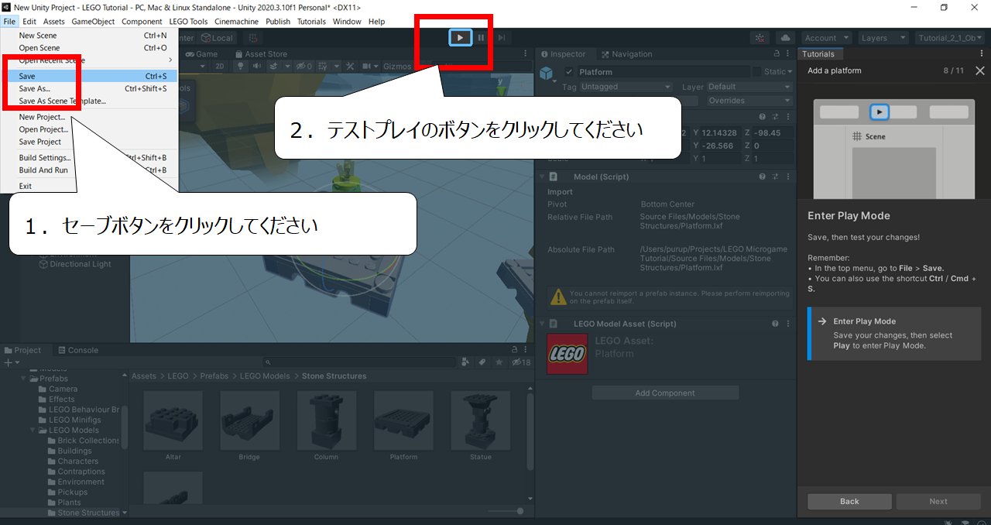Choose Save As... in File menu

[x=89, y=88]
